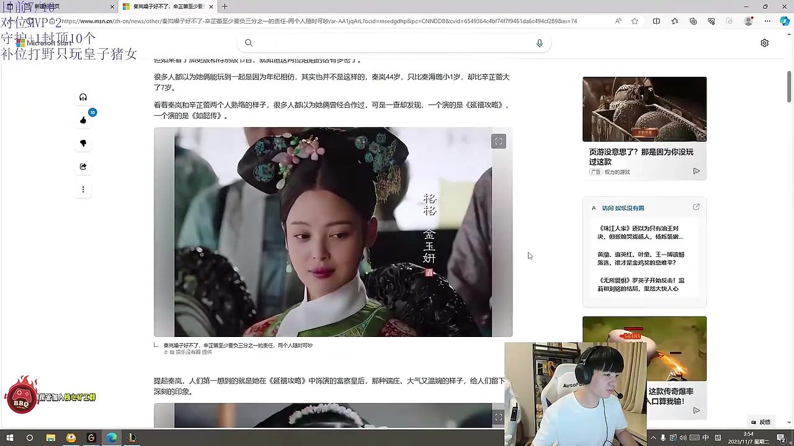The height and width of the screenshot is (446, 794).
Task: Open a new browser tab
Action: click(x=225, y=7)
